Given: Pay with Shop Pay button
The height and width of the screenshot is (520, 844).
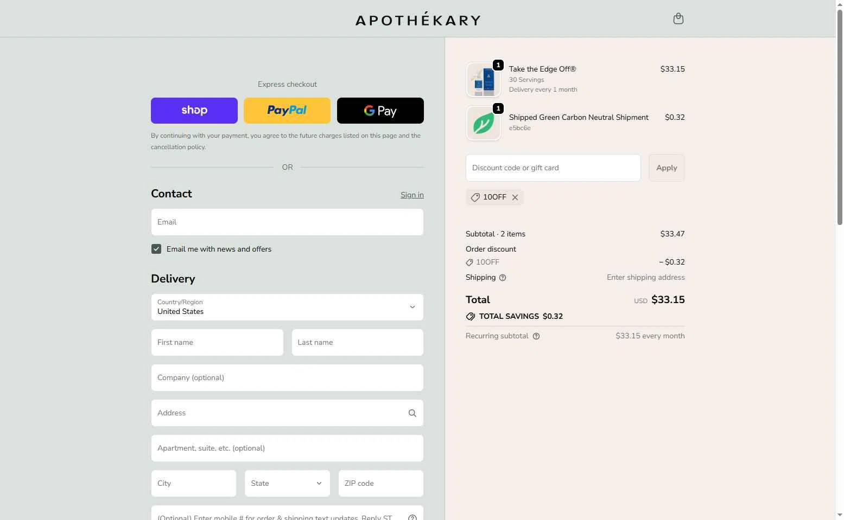Looking at the screenshot, I should point(194,111).
